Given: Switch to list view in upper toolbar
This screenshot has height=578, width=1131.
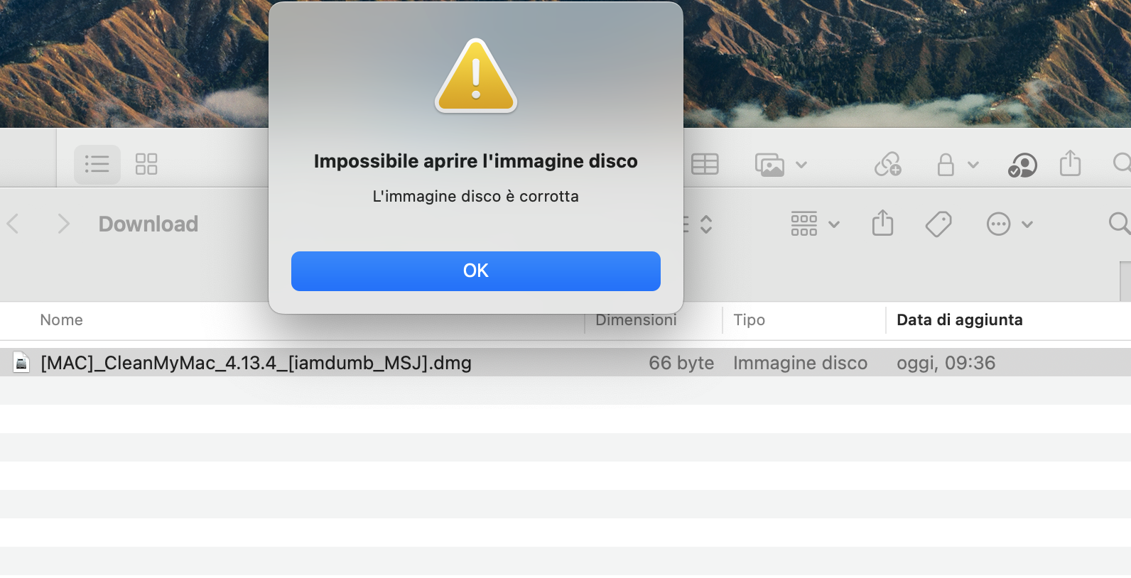Looking at the screenshot, I should pos(97,164).
